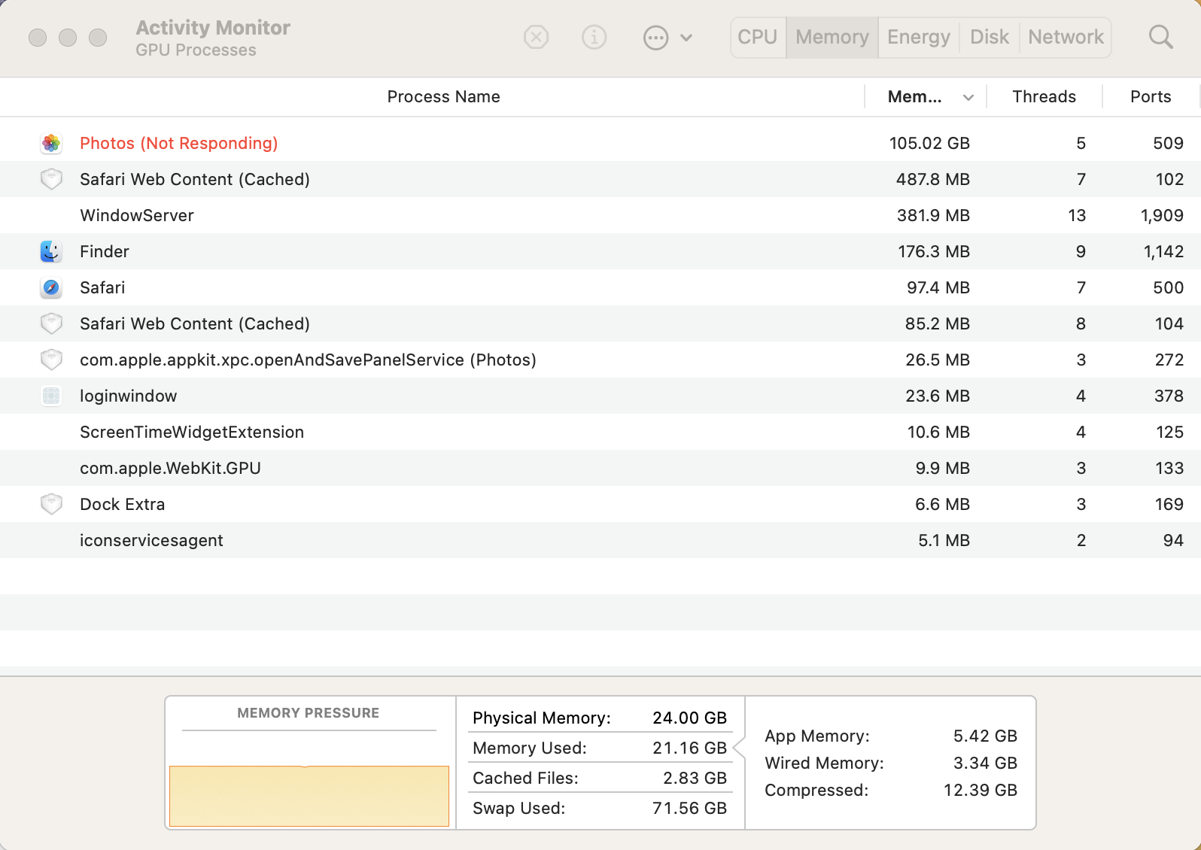Click the Process Name column header

pyautogui.click(x=443, y=96)
